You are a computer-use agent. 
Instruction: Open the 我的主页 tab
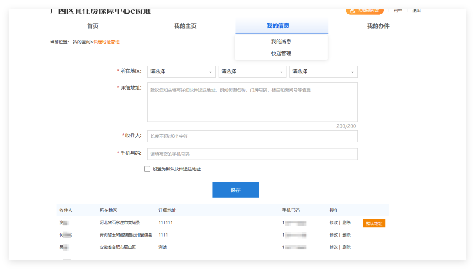(x=185, y=26)
